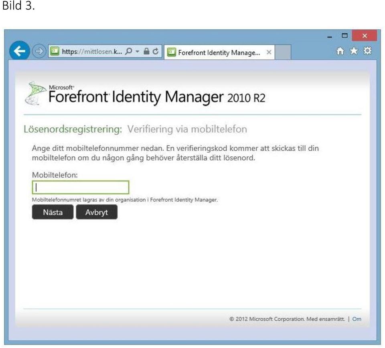385x348 pixels.
Task: Click the Verifiering via mobiltelefon heading
Action: tap(187, 129)
